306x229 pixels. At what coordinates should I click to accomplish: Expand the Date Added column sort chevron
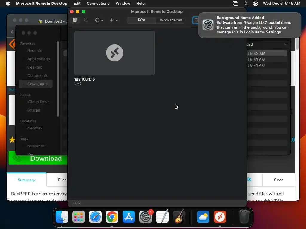(x=286, y=45)
